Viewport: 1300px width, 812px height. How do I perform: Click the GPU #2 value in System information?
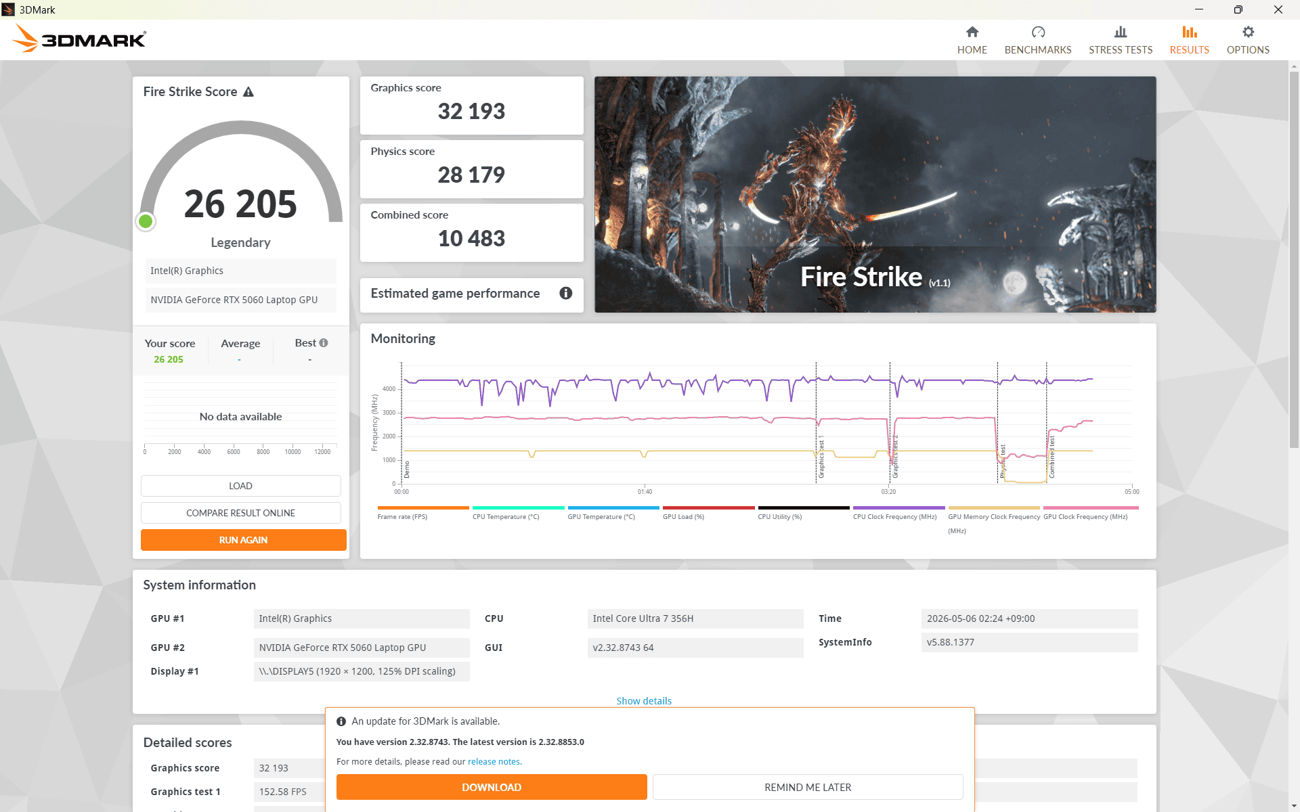coord(362,648)
